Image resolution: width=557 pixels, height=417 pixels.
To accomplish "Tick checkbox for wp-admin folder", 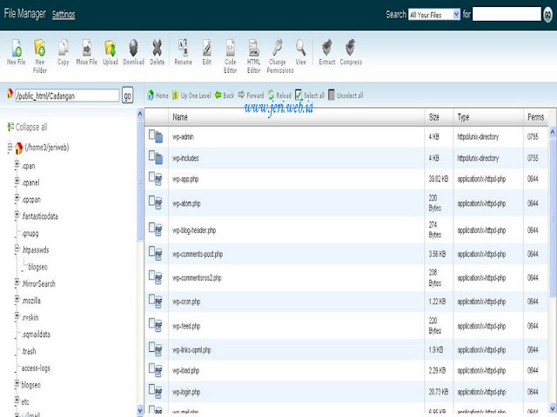I will [152, 135].
